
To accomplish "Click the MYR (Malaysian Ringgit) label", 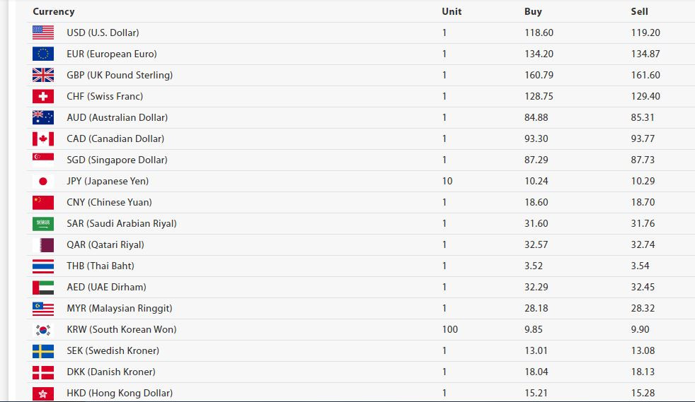I will point(119,308).
